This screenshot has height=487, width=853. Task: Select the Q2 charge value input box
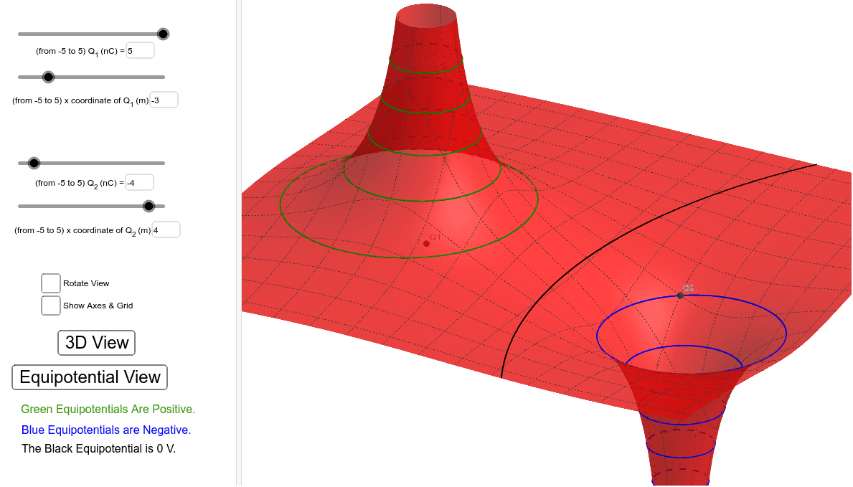139,182
